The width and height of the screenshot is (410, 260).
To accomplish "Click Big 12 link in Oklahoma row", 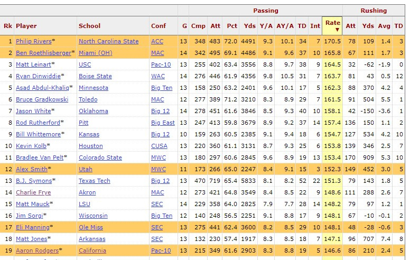I will pyautogui.click(x=160, y=111).
